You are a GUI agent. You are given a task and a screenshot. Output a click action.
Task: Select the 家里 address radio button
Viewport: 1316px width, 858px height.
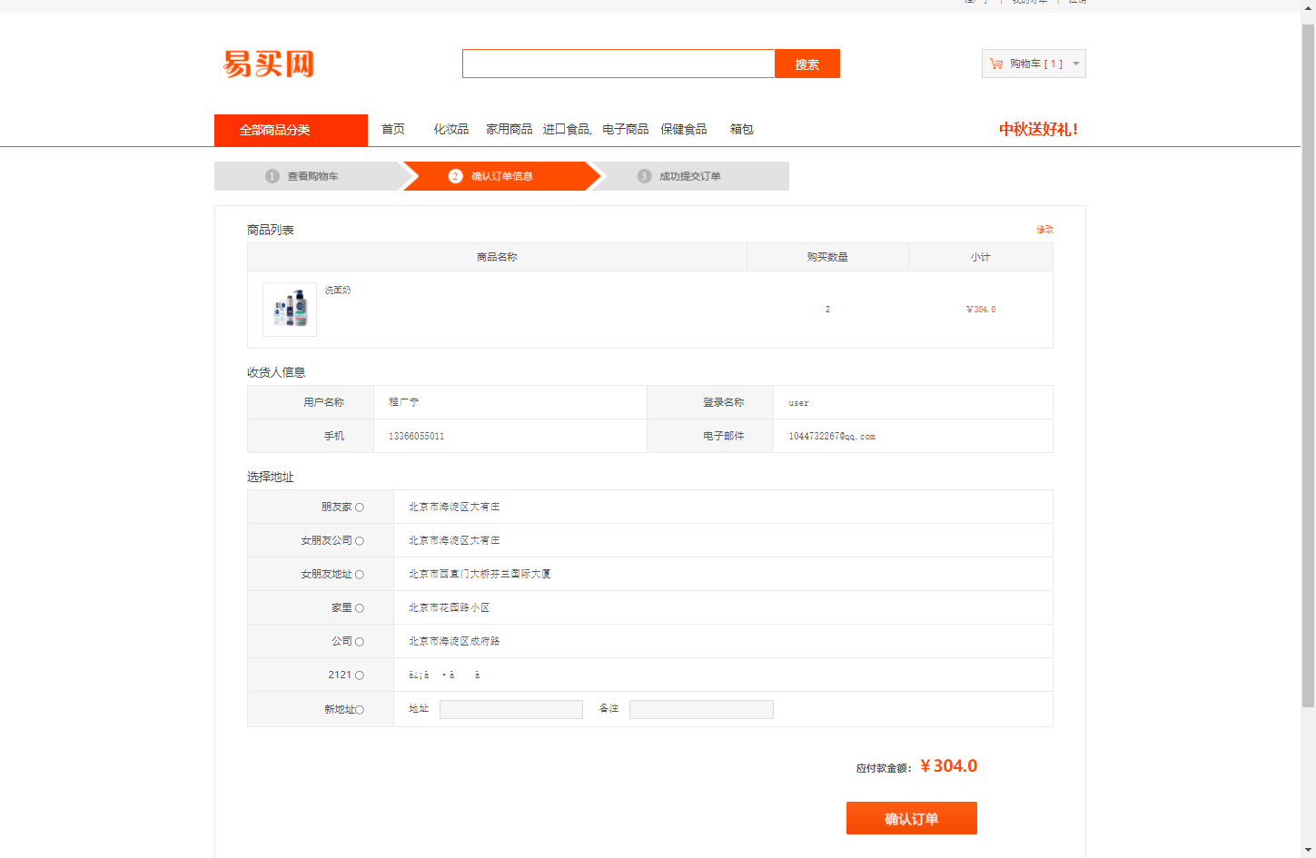[x=361, y=607]
